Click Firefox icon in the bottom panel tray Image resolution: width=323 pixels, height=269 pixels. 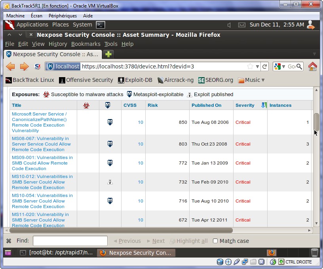point(272,252)
